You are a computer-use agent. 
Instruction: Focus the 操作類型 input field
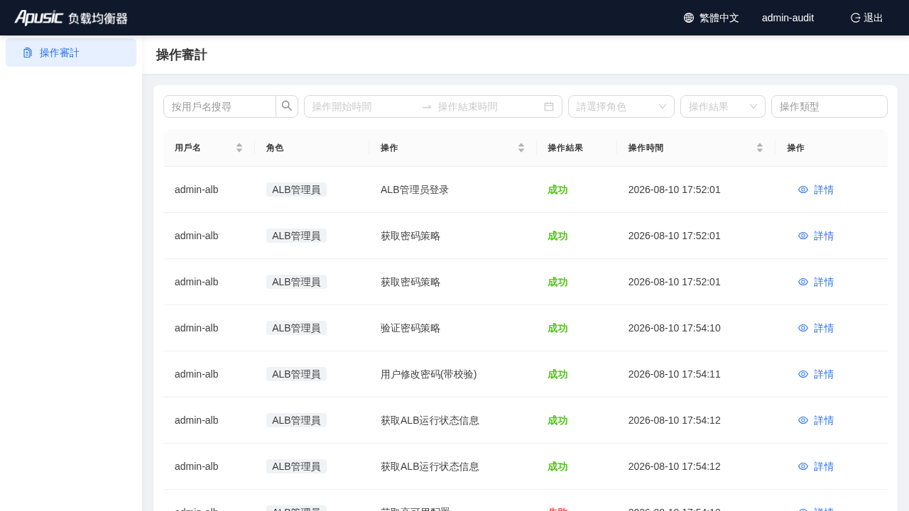pos(829,106)
